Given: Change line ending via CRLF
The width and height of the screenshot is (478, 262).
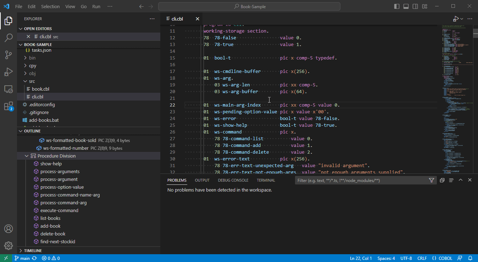Looking at the screenshot, I should click(x=422, y=258).
